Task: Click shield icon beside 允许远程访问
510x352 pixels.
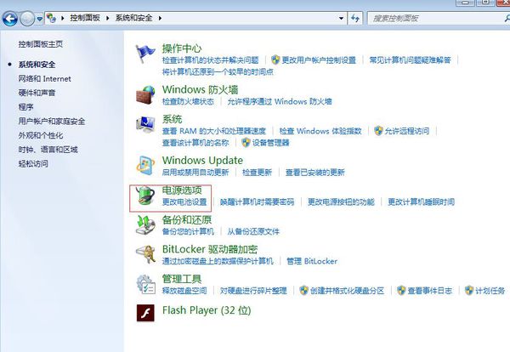Action: coord(378,131)
